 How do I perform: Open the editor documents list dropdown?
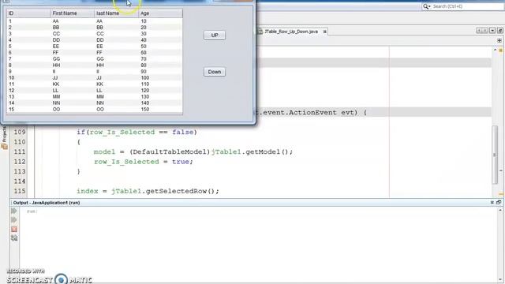coord(492,31)
